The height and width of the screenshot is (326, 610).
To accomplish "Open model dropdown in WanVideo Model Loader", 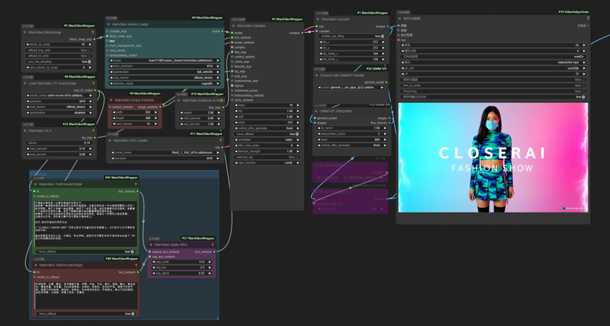I will (165, 60).
